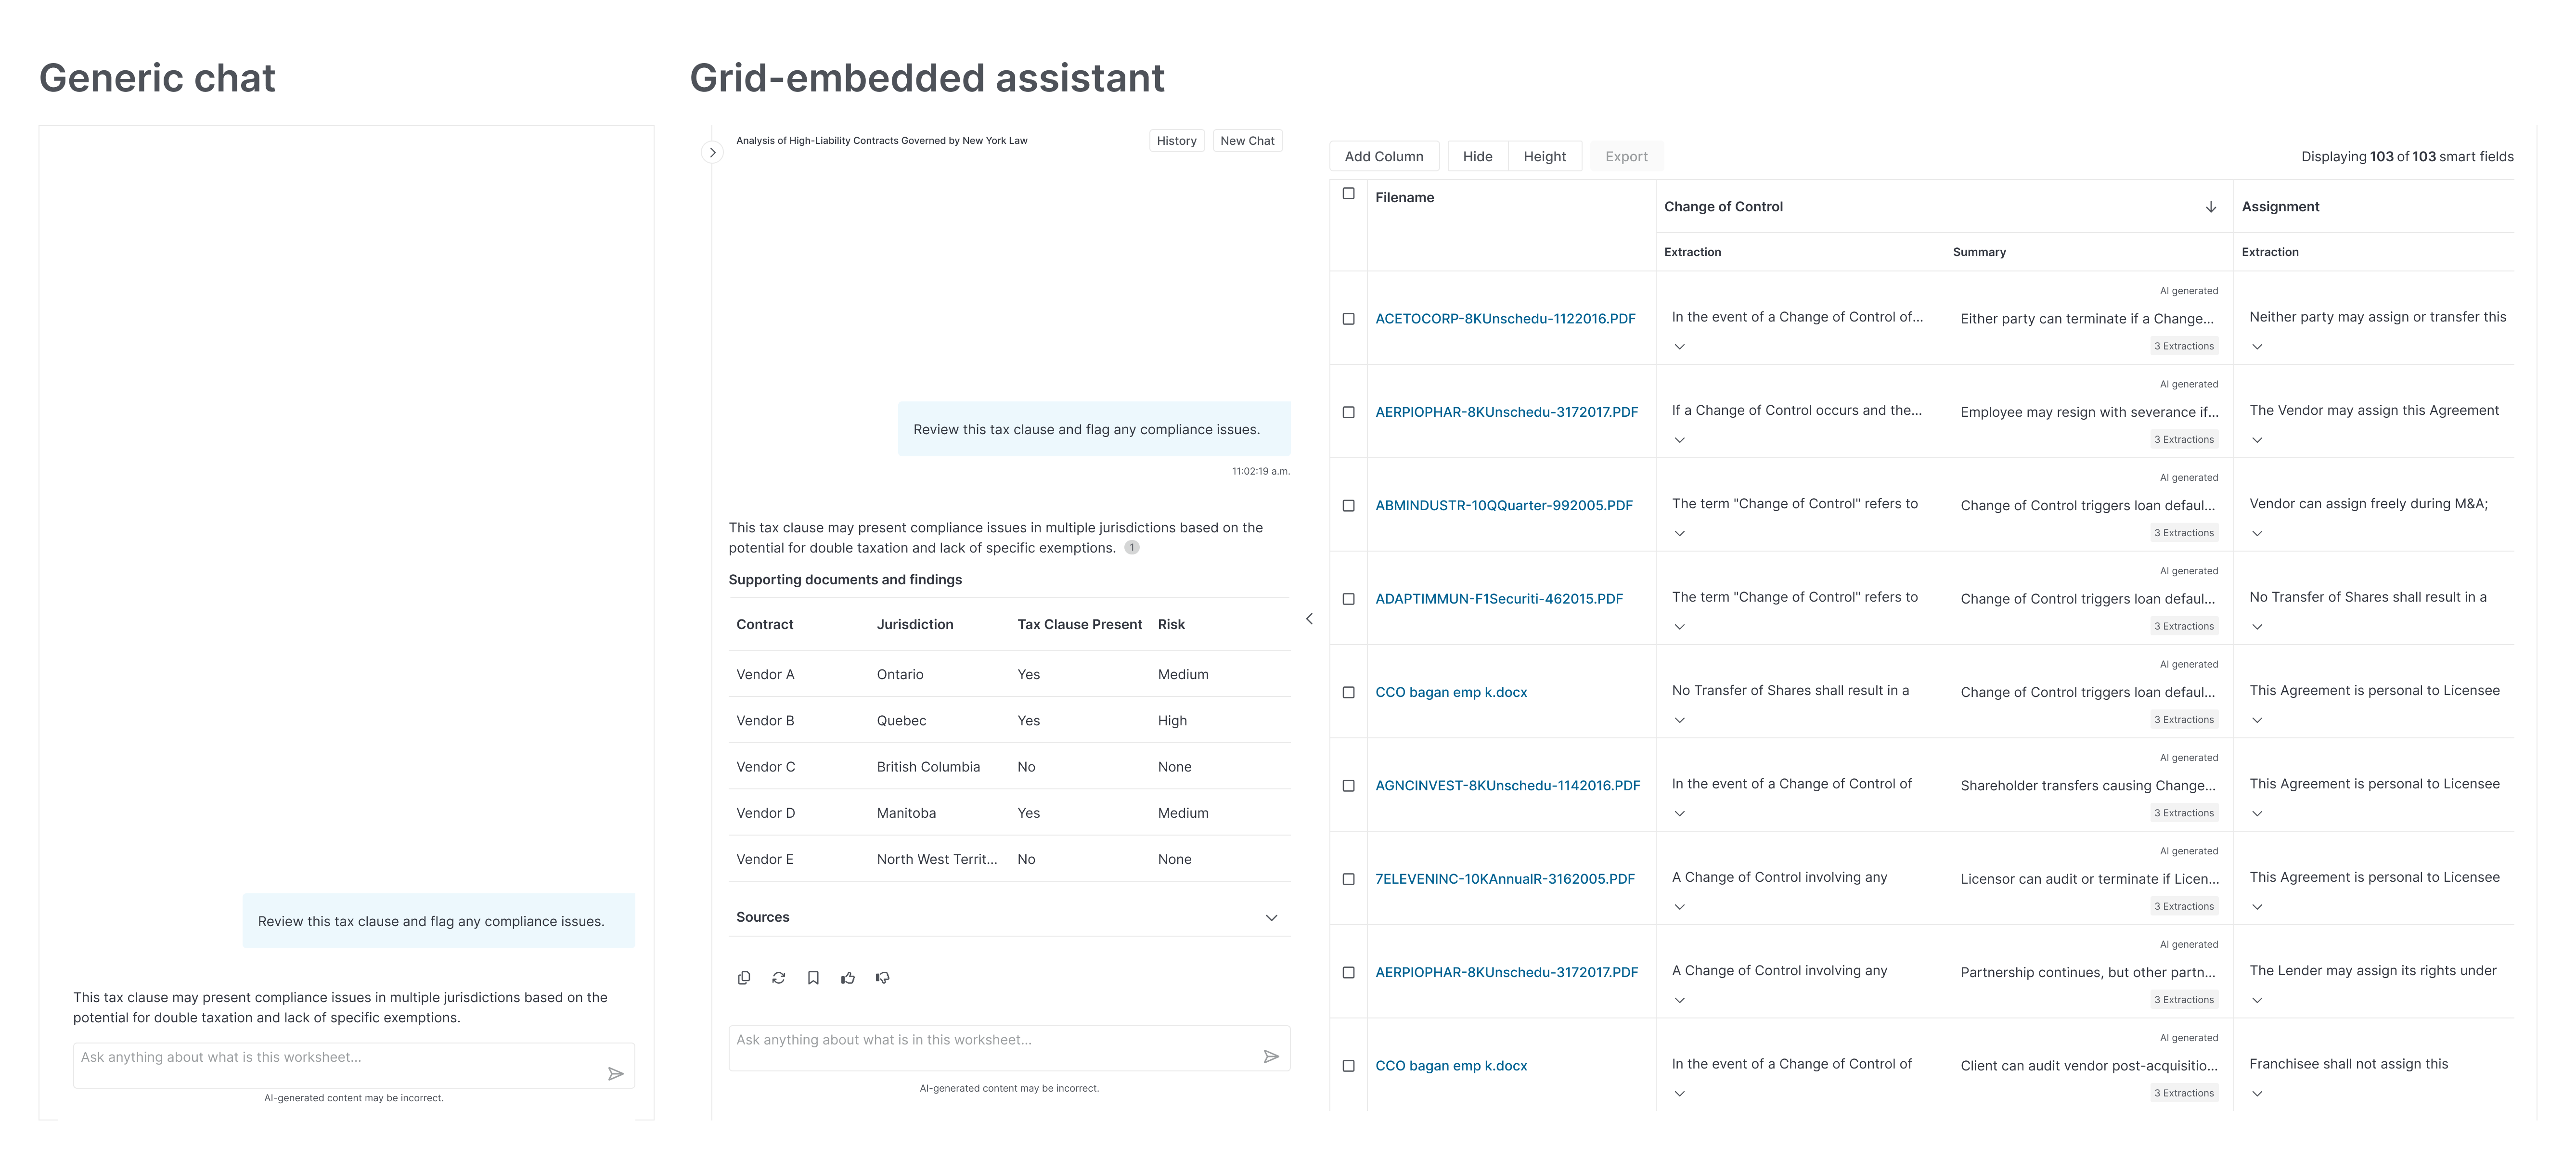This screenshot has height=1159, width=2576.
Task: Bookmark the assistant response
Action: 813,978
